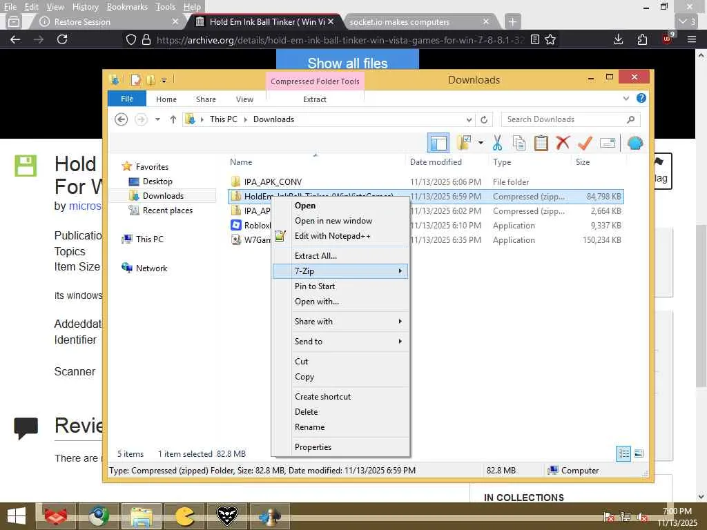
Task: Open Customize Quick Access Toolbar dropdown
Action: click(x=164, y=81)
